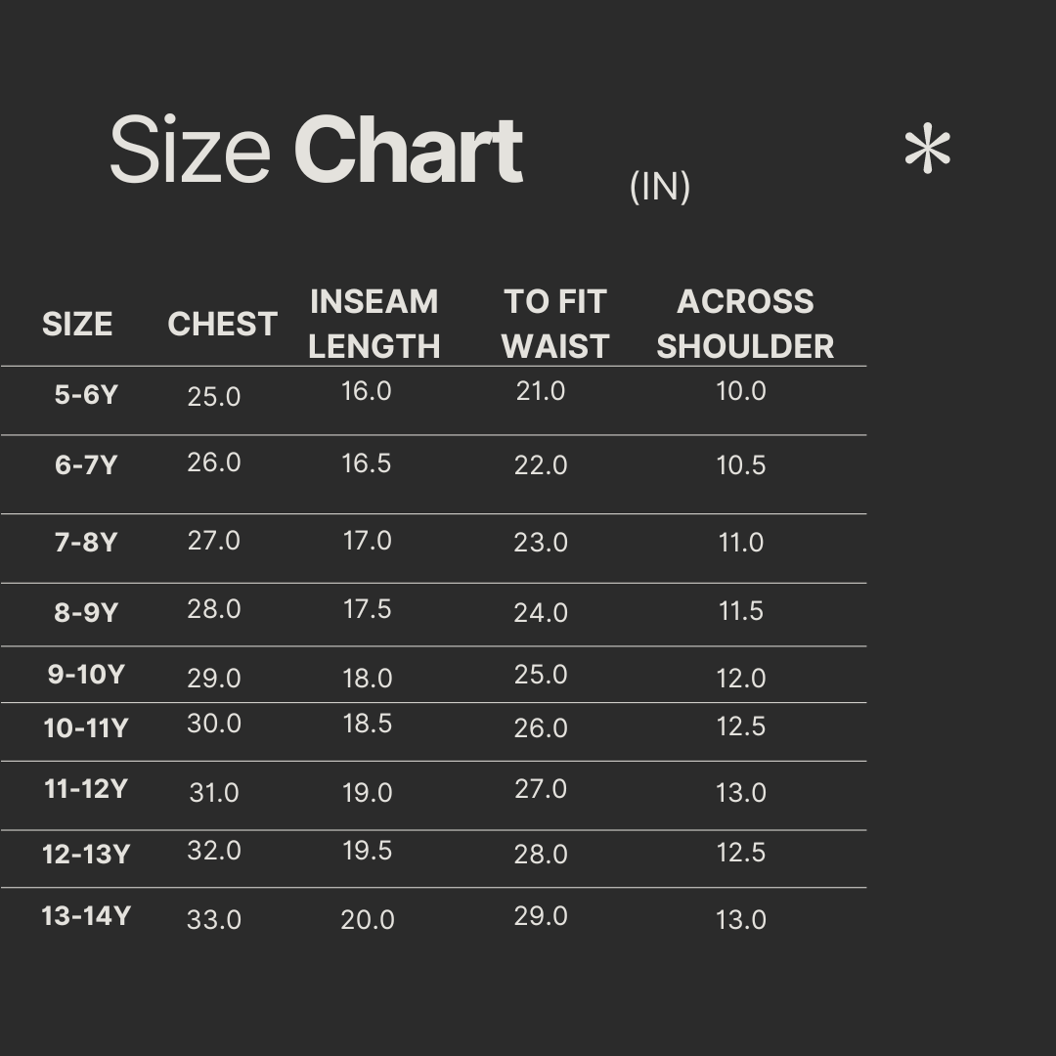Select the CHEST column header
This screenshot has width=1056, height=1056.
pyautogui.click(x=222, y=325)
